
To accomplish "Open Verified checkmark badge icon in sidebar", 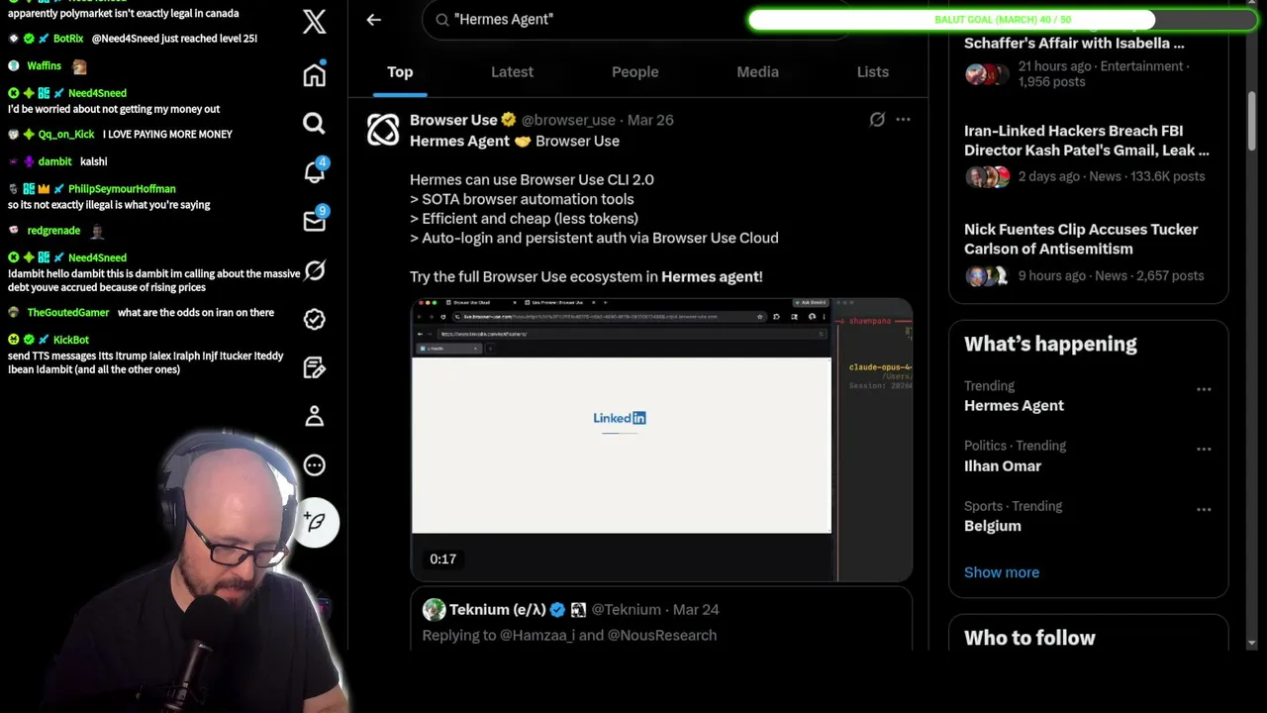I will click(x=314, y=319).
